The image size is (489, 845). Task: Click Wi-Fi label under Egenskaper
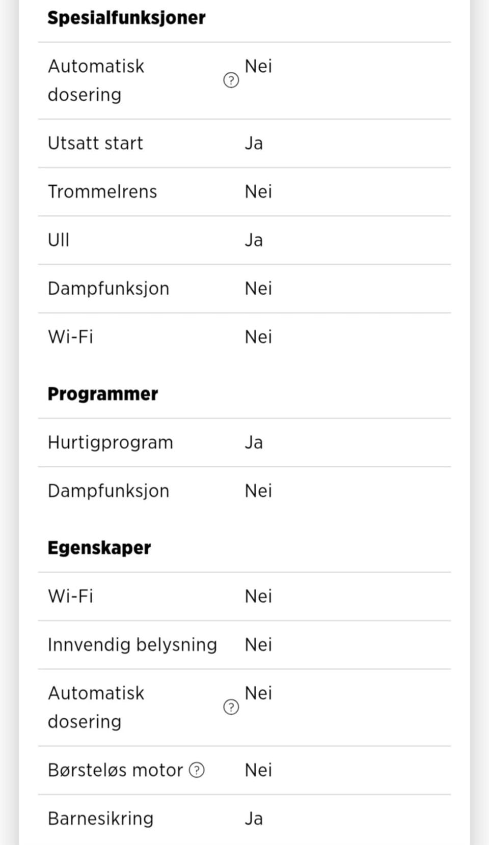click(x=70, y=597)
